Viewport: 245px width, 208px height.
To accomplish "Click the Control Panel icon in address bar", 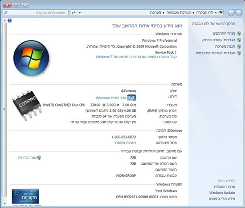I will tap(220, 12).
